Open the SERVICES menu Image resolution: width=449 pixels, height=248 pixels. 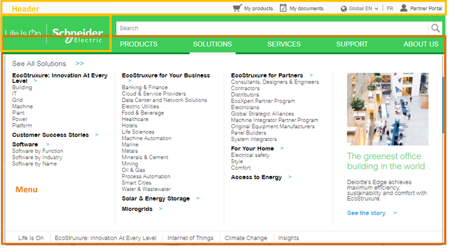pyautogui.click(x=284, y=44)
